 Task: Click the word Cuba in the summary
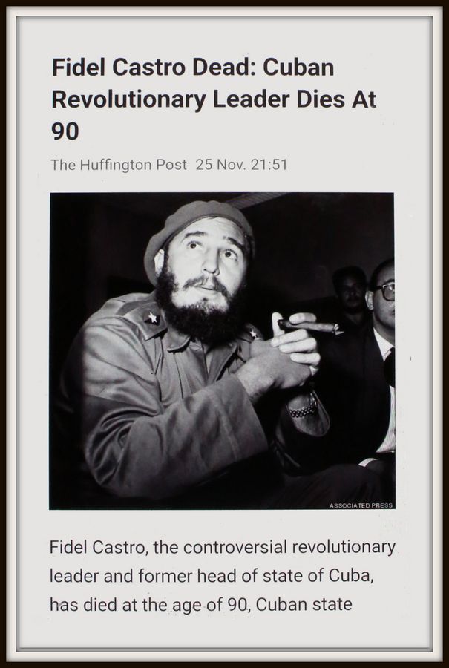coord(350,575)
